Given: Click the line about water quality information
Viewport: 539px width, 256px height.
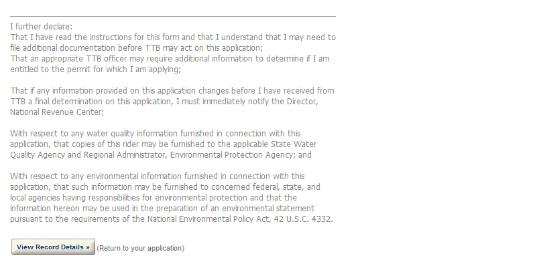Looking at the screenshot, I should click(x=156, y=133).
